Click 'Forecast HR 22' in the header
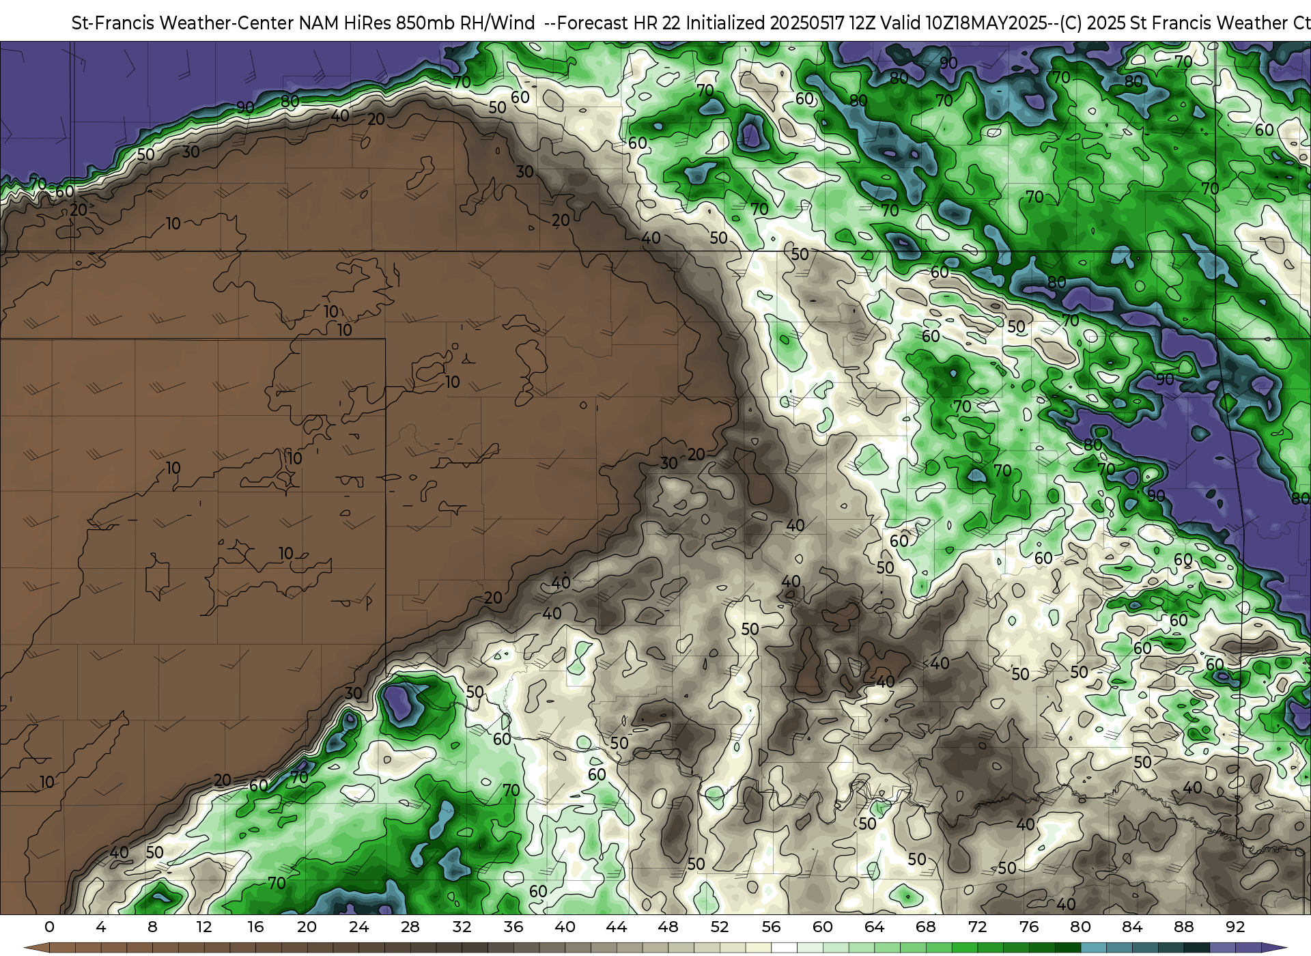1311x956 pixels. 619,23
